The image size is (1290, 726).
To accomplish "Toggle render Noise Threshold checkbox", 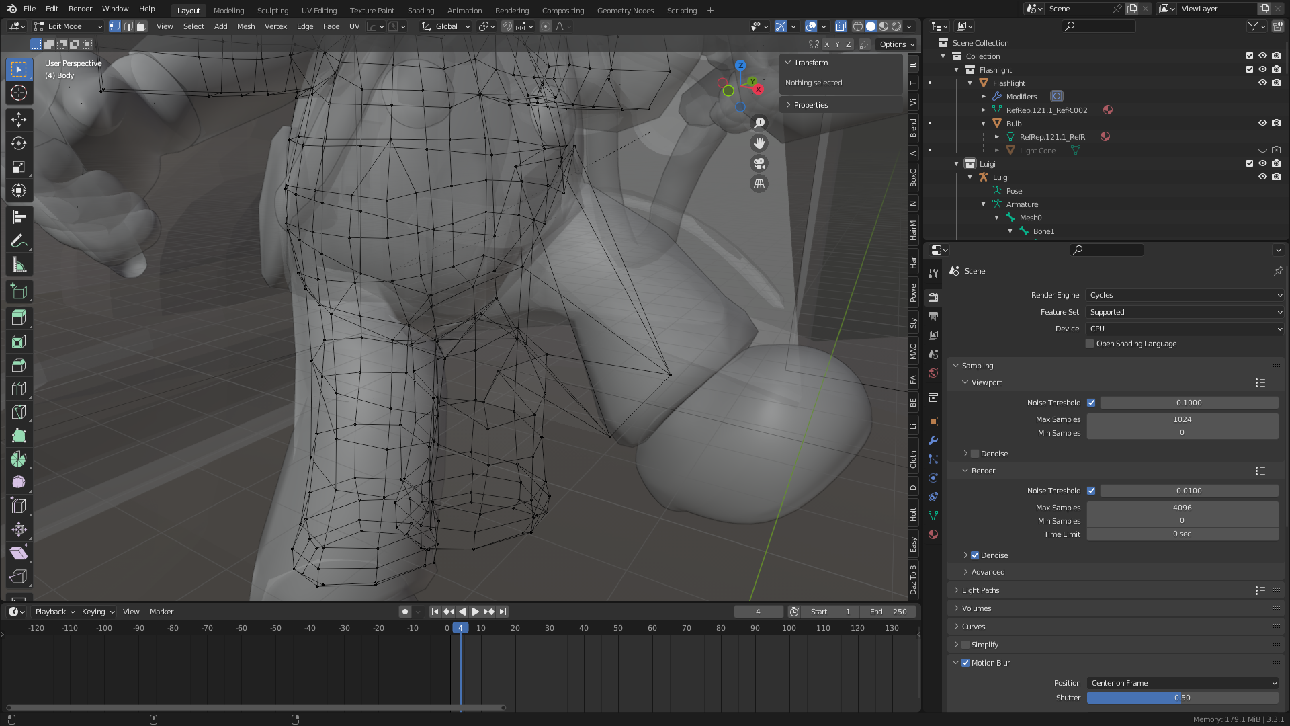I will (x=1091, y=491).
